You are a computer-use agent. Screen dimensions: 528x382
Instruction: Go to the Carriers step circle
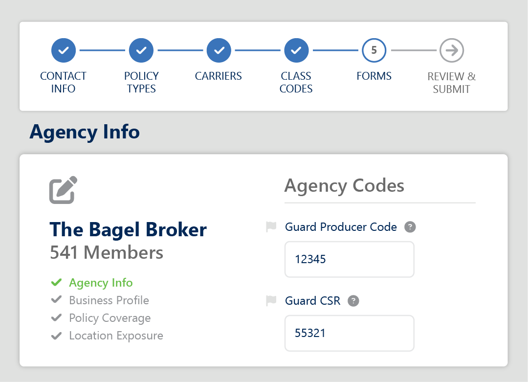click(x=219, y=50)
